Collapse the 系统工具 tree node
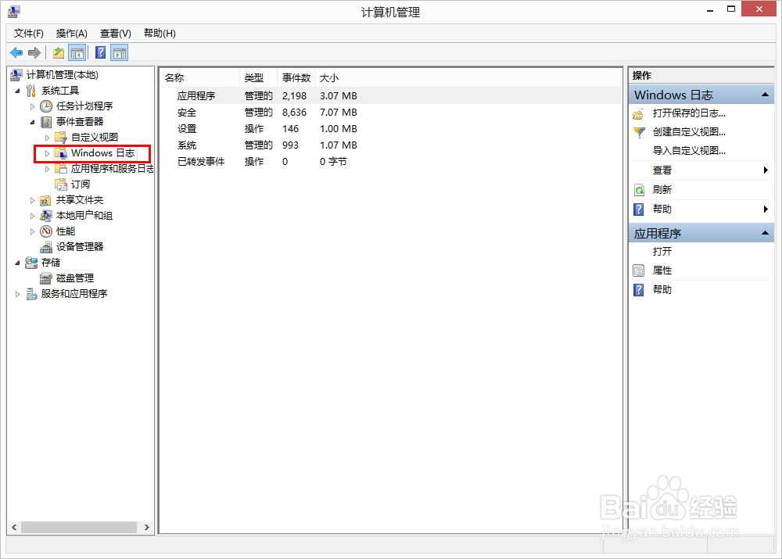The height and width of the screenshot is (559, 782). click(x=17, y=91)
